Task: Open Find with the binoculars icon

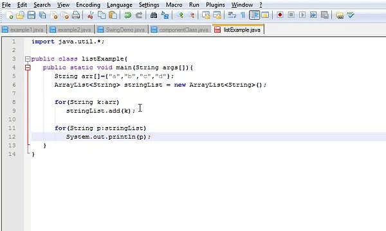Action: [x=154, y=15]
